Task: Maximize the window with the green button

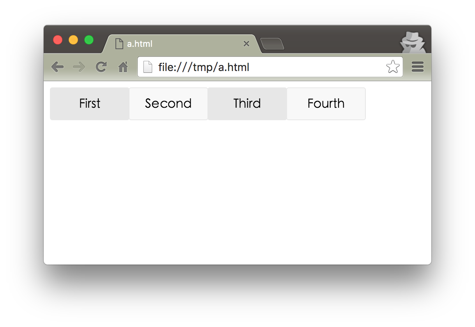Action: [89, 40]
